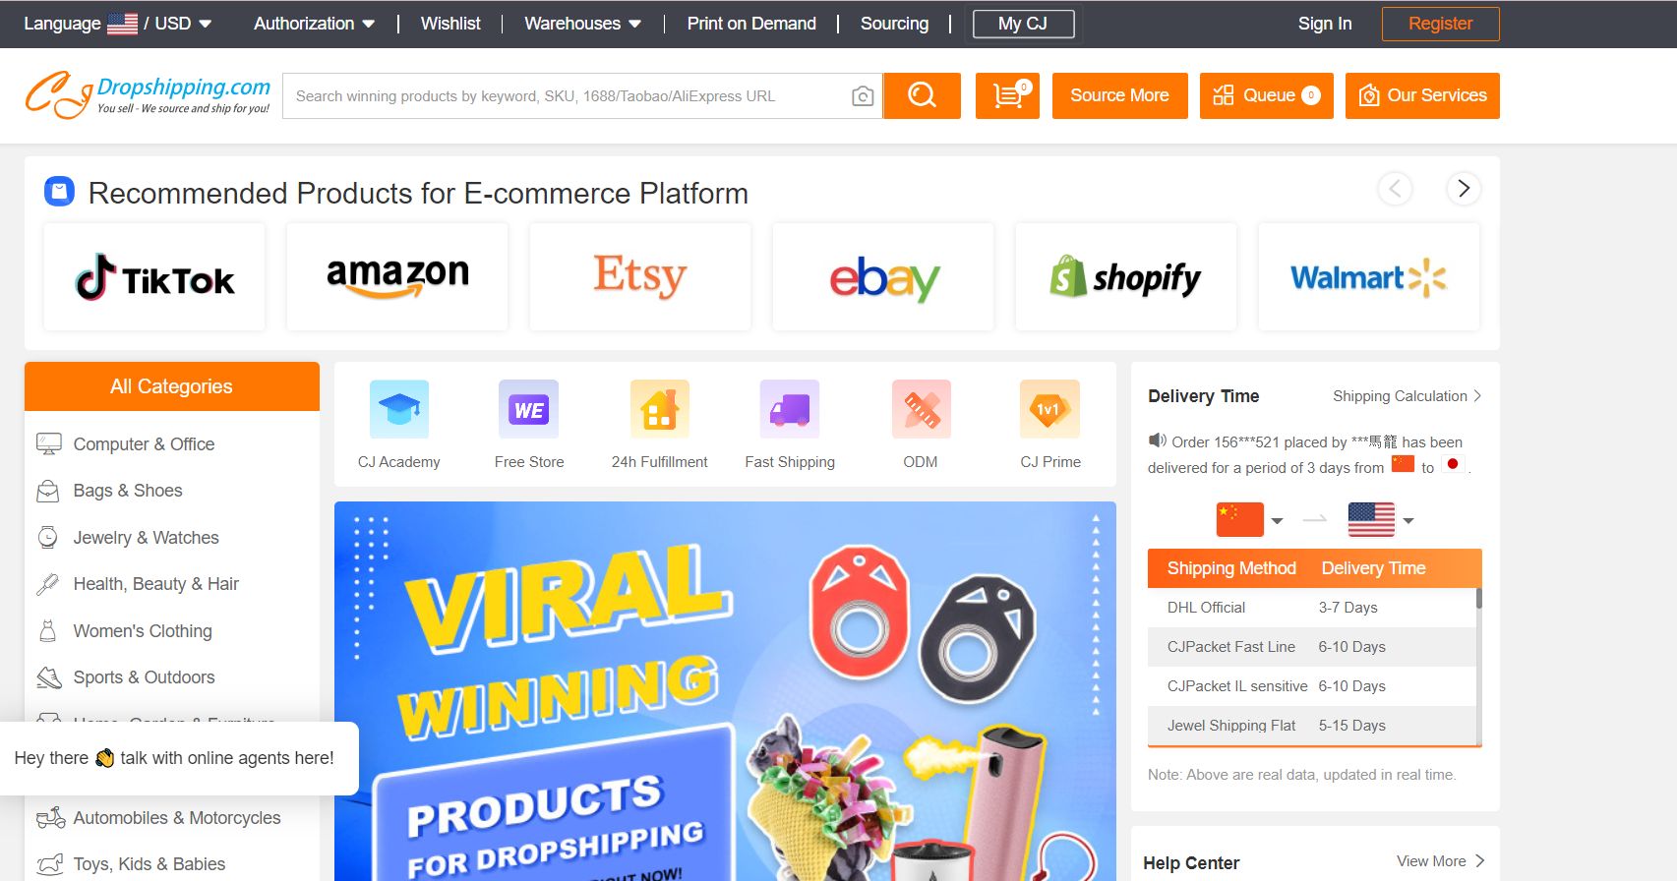This screenshot has height=881, width=1677.
Task: Expand the Language / USD dropdown
Action: 117,24
